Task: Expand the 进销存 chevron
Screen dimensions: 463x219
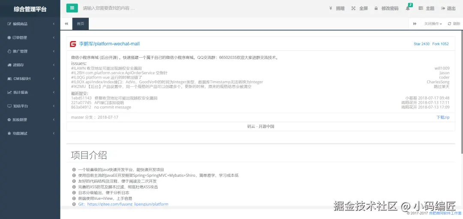Action: pyautogui.click(x=54, y=65)
